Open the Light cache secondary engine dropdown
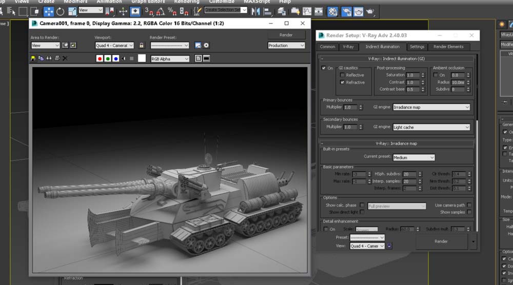The height and width of the screenshot is (285, 513). (x=431, y=128)
